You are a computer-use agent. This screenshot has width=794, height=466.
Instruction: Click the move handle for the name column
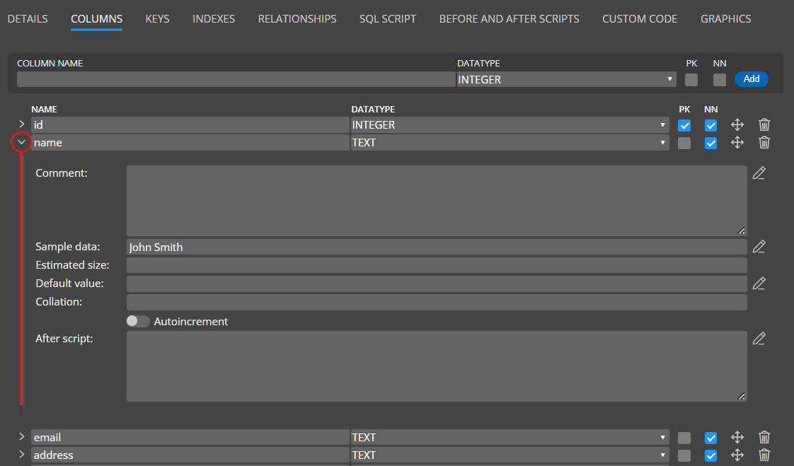(x=737, y=142)
